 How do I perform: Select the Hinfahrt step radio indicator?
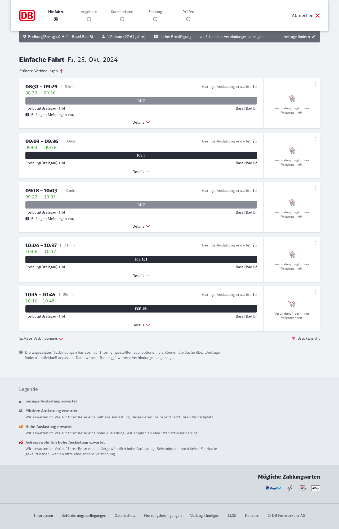click(56, 19)
